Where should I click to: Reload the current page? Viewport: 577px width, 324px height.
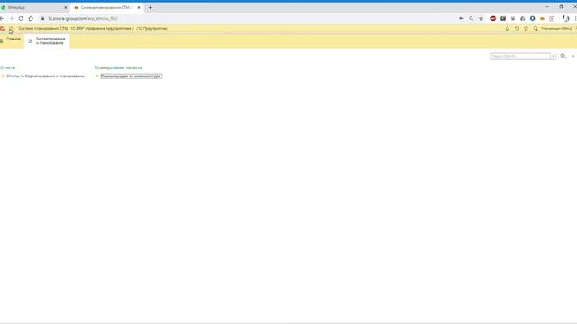coord(21,18)
